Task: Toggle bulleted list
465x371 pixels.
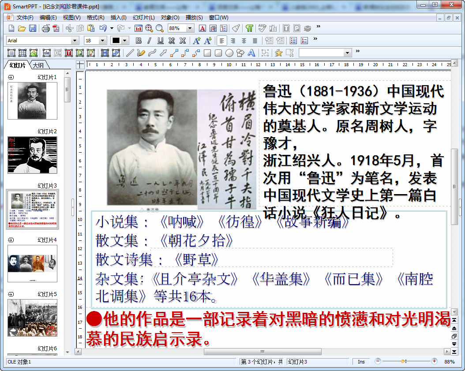Action: [x=293, y=41]
